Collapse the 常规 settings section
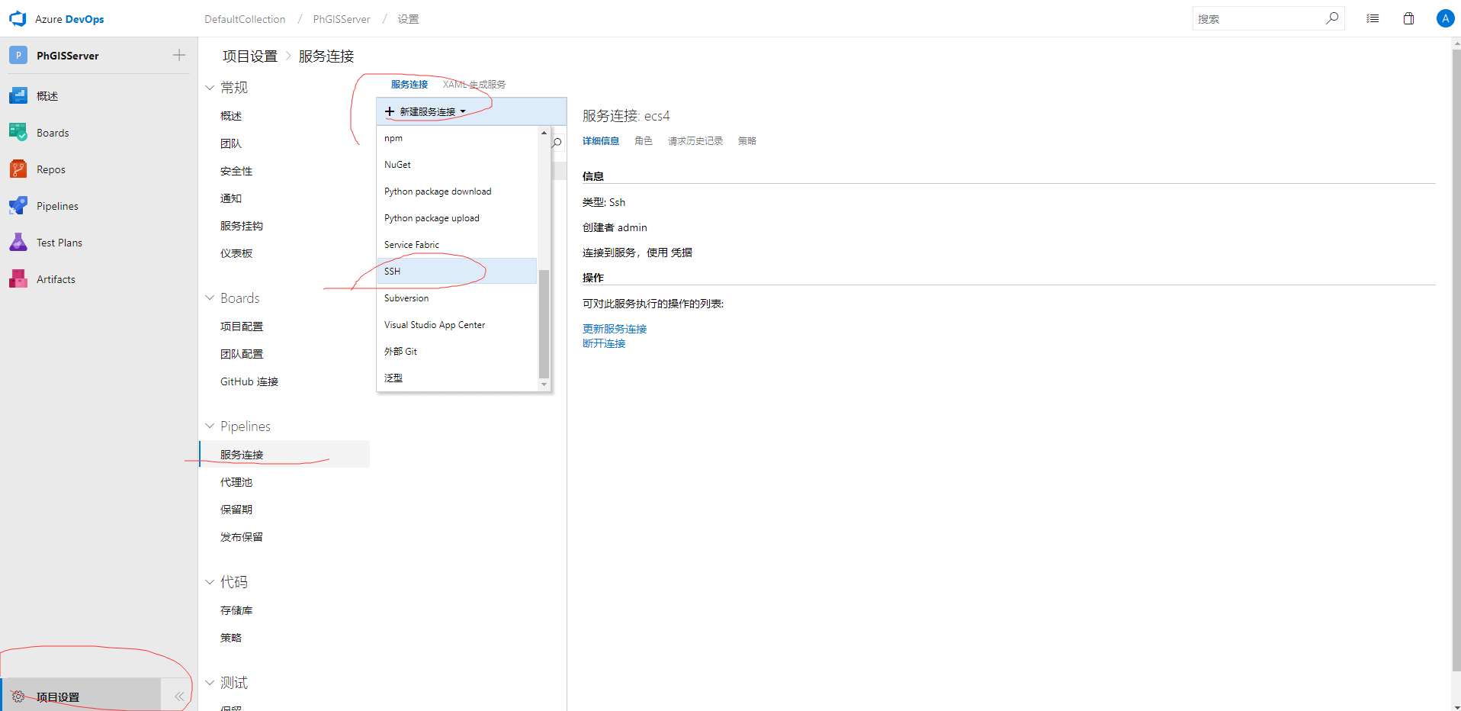Viewport: 1461px width, 711px height. (x=210, y=88)
